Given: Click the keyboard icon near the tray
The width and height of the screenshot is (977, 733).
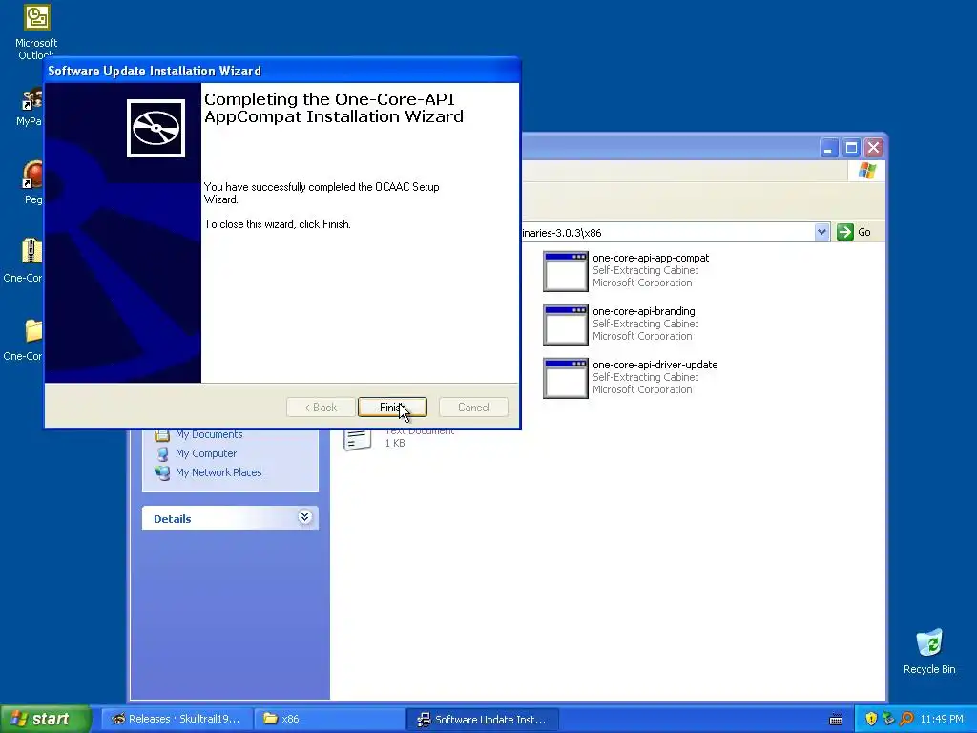Looking at the screenshot, I should click(x=836, y=720).
